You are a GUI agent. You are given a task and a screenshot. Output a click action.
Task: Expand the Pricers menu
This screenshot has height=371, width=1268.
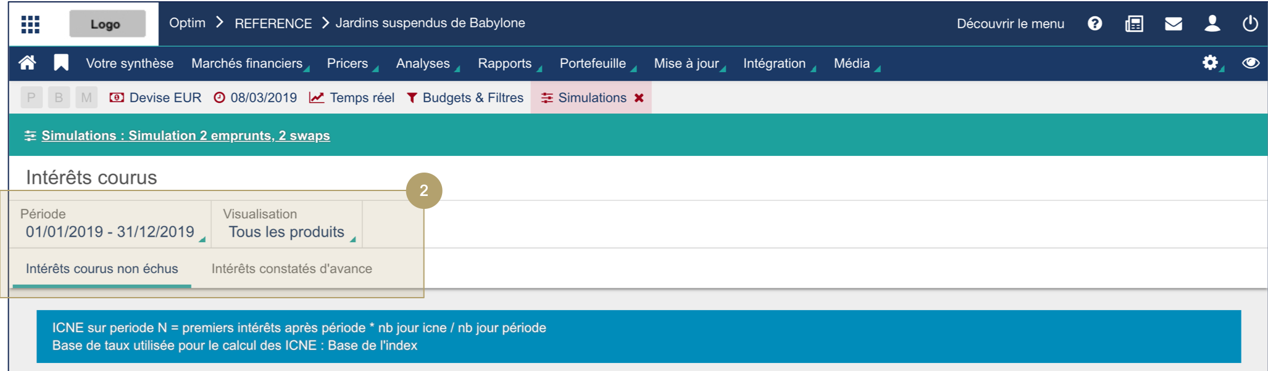point(352,63)
